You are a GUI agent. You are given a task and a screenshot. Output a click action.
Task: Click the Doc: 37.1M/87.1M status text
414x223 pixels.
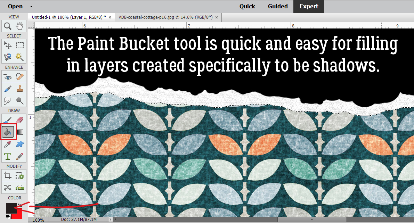pyautogui.click(x=79, y=220)
